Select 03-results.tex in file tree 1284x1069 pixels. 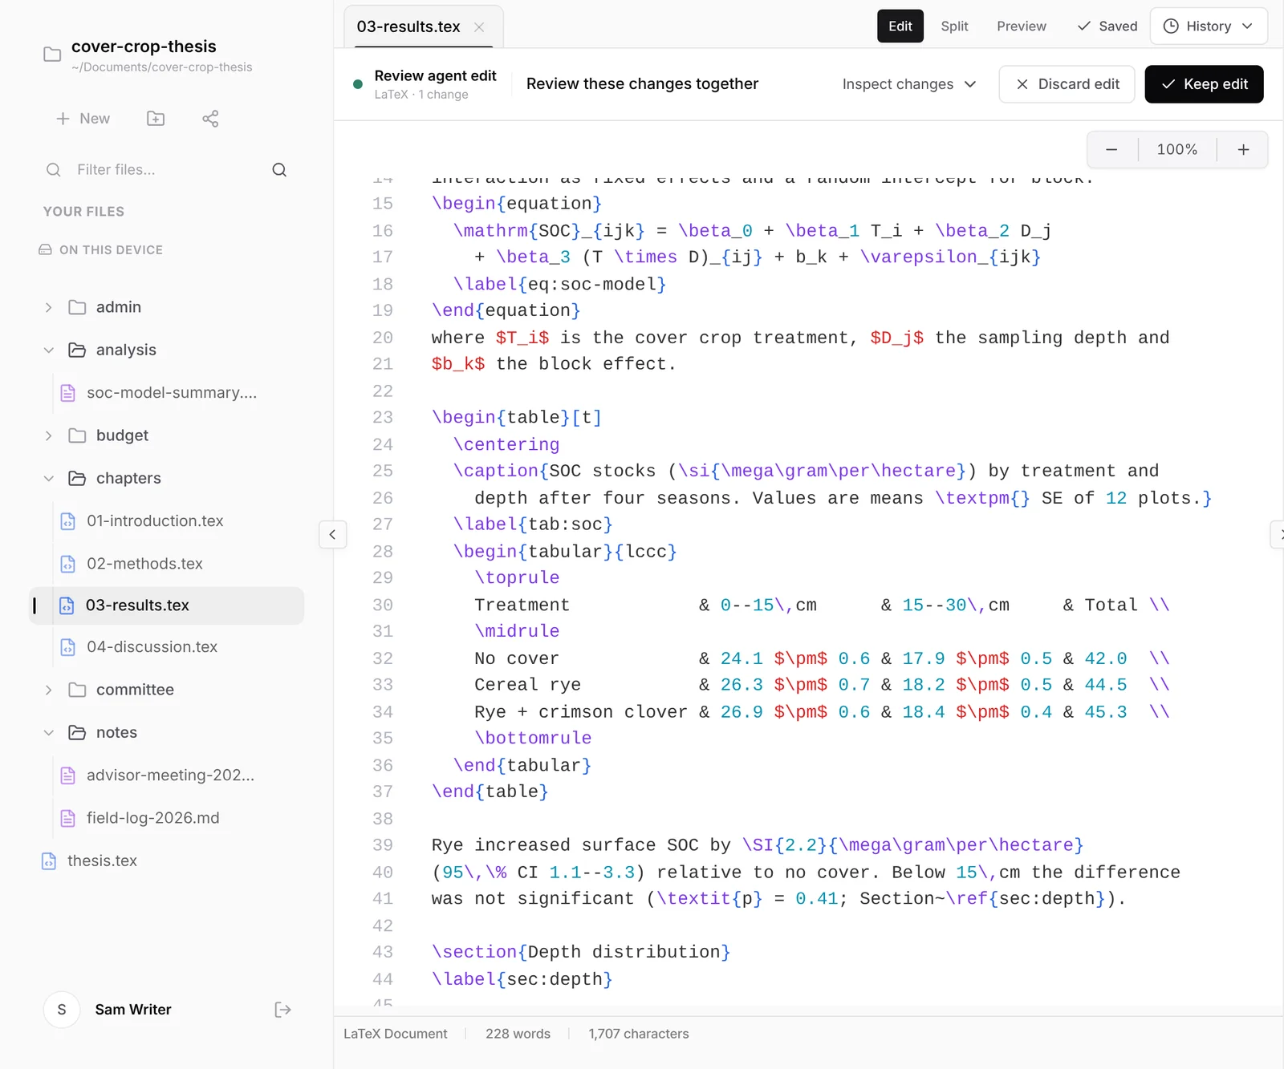pyautogui.click(x=167, y=605)
